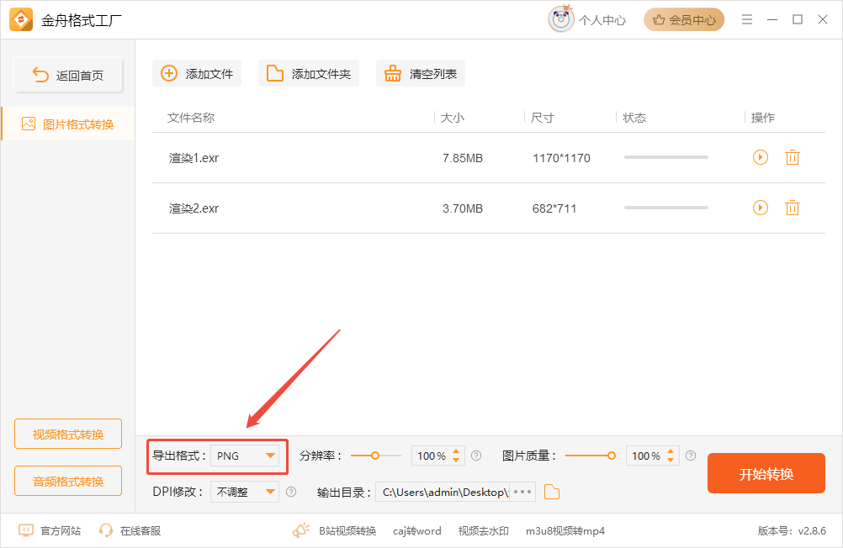Screen dimensions: 843x548
Task: Click the 文件名称 column header
Action: click(x=191, y=118)
